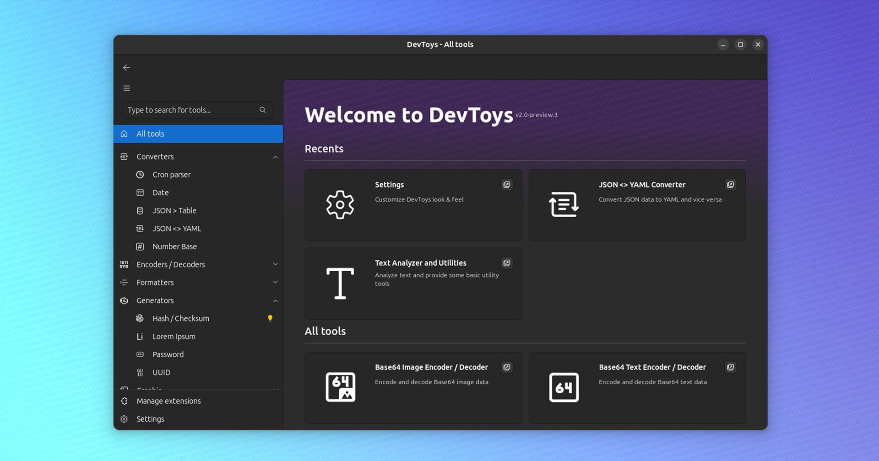The height and width of the screenshot is (461, 879).
Task: Expand the Formatters section
Action: click(275, 282)
